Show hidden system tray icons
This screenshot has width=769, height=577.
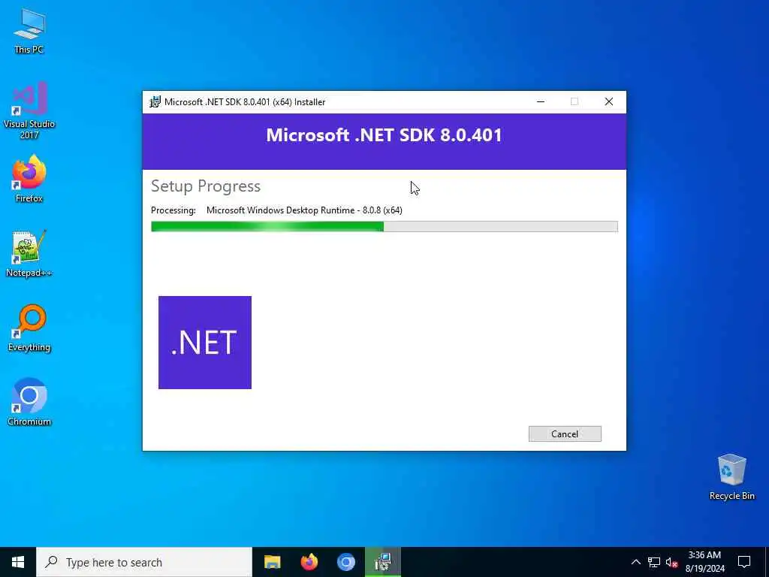tap(635, 562)
